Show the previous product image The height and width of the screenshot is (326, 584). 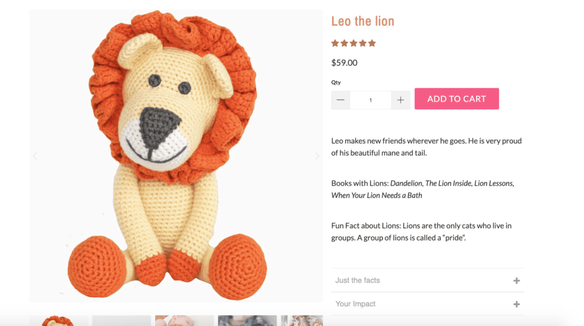[x=35, y=156]
